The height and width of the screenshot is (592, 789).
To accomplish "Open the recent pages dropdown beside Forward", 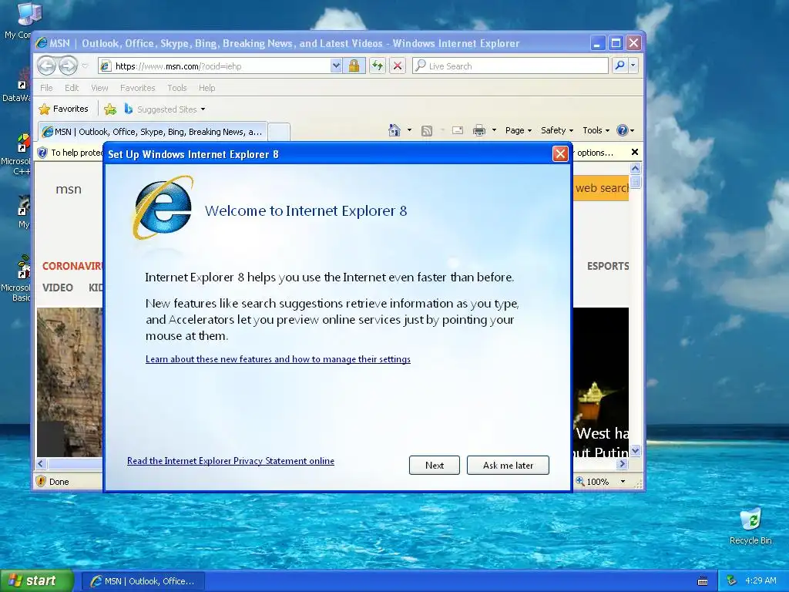I will click(85, 66).
